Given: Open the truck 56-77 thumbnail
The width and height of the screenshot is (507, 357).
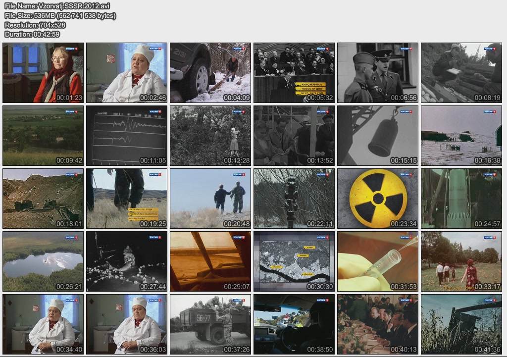Looking at the screenshot, I should (210, 324).
